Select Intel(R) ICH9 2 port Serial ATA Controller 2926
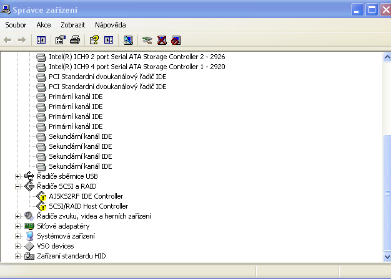The image size is (391, 279). point(137,57)
